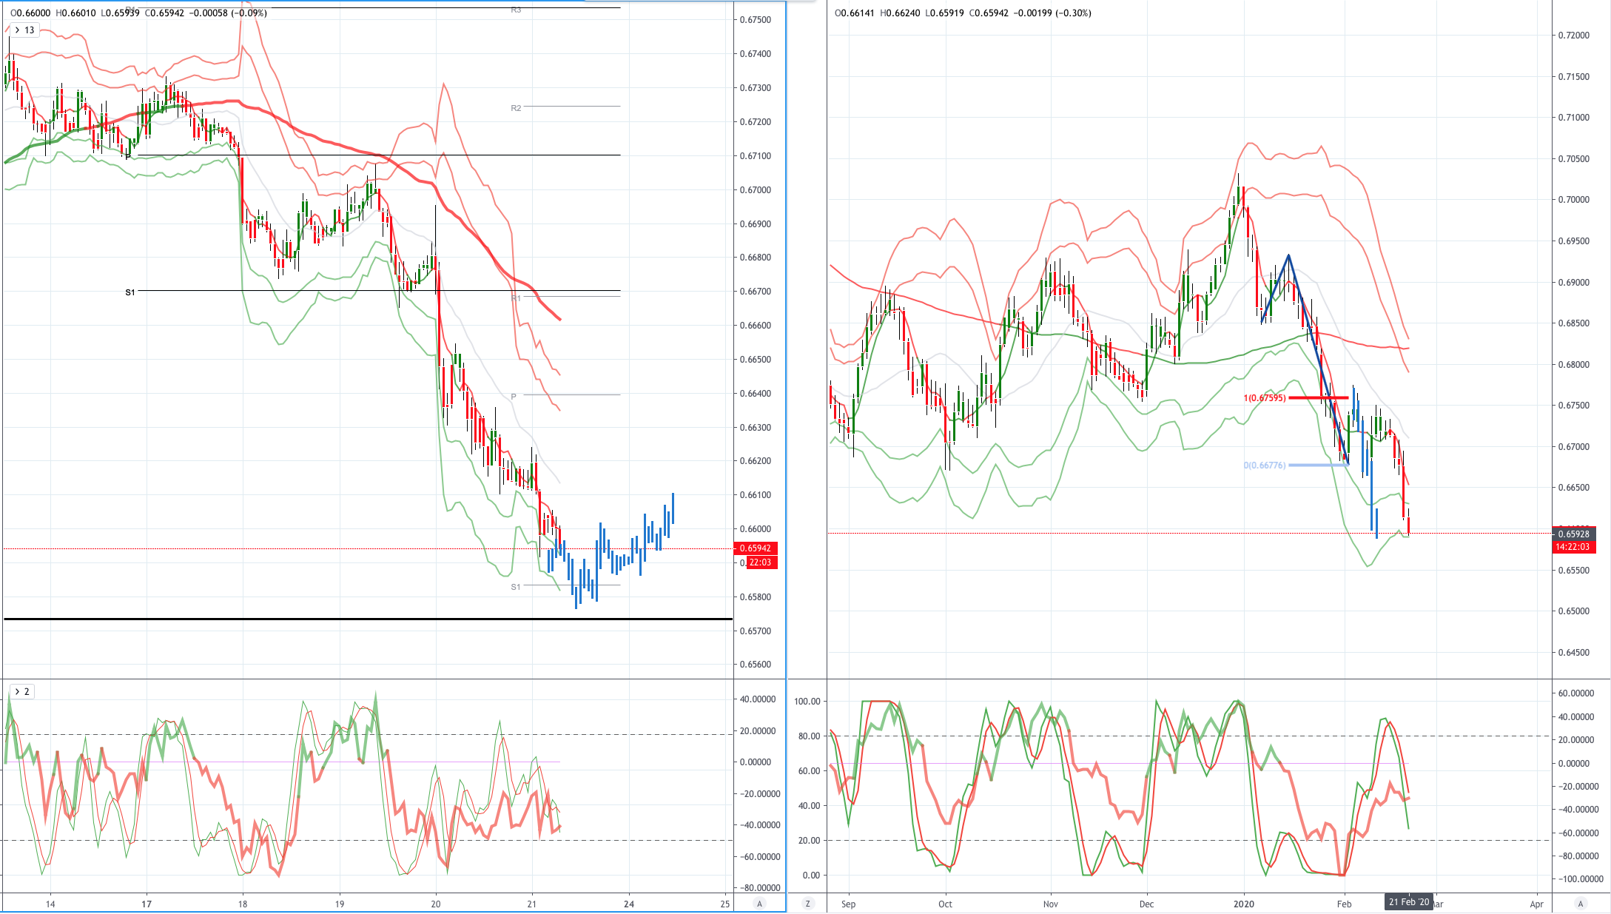Click Nov on right chart time axis
The width and height of the screenshot is (1611, 914).
pos(1050,904)
